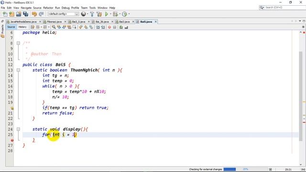
Task: Switch to the Fibonaci.java tab
Action: (54, 21)
